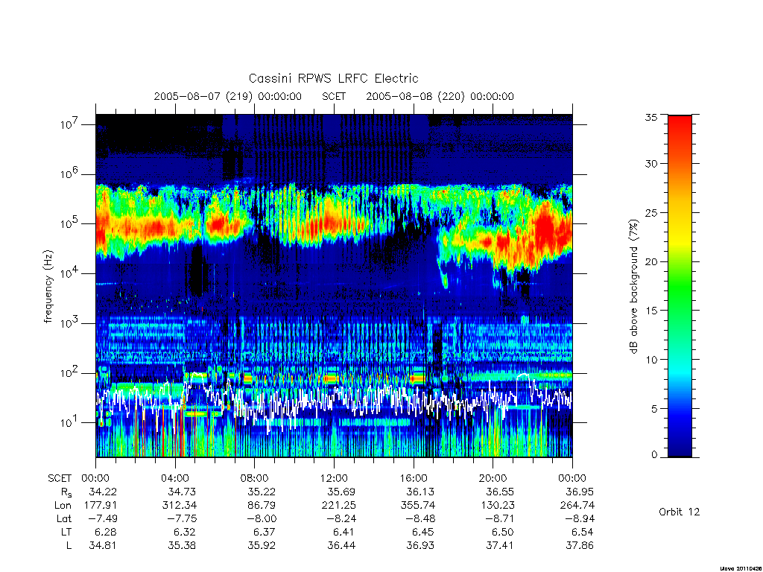Click the dB above background (7%) label

point(633,287)
